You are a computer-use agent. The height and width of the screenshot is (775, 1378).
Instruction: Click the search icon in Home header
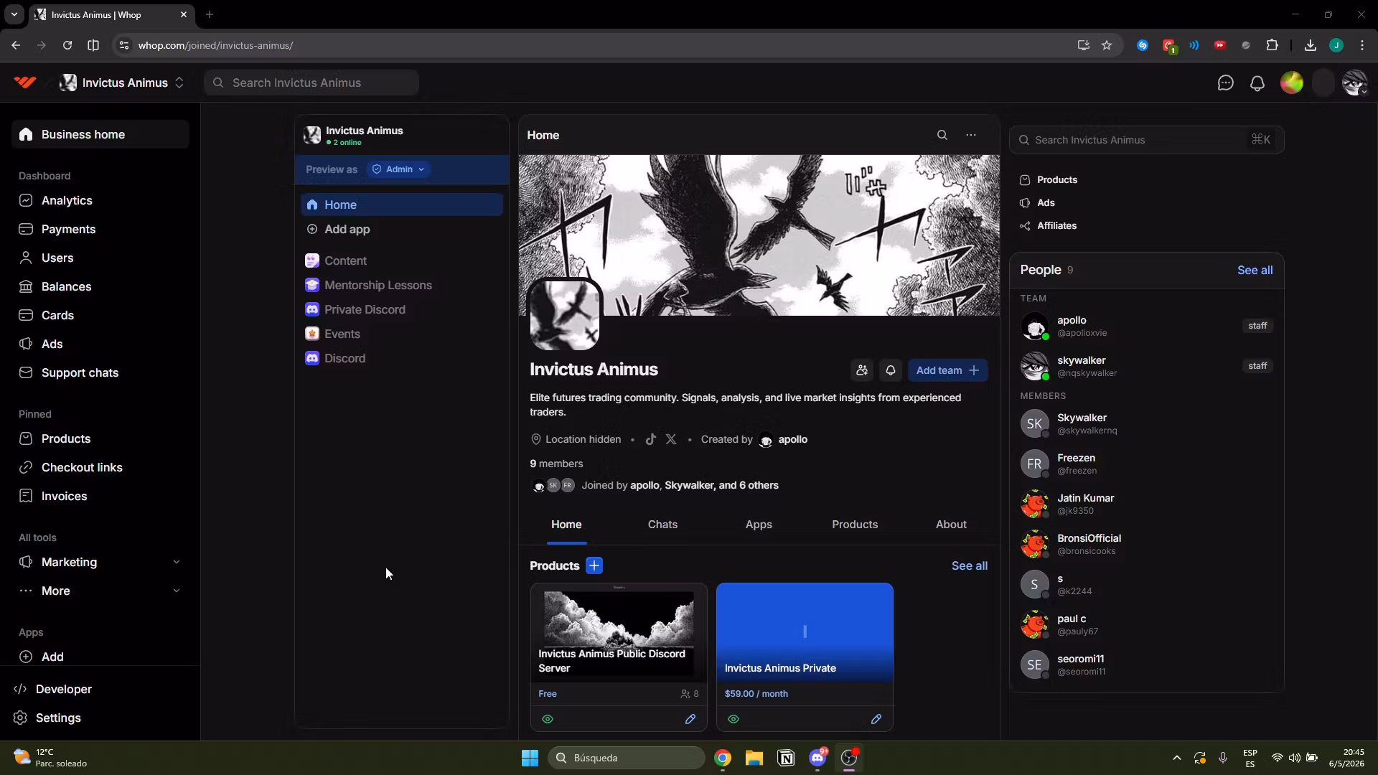tap(942, 135)
